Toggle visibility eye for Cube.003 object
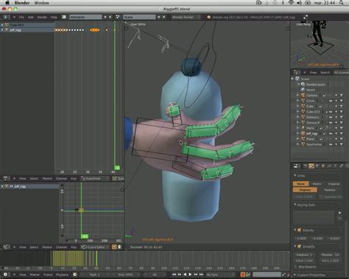 click(x=331, y=112)
